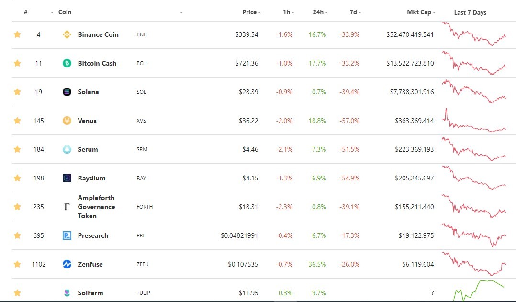Toggle the favorite star for Solana
The height and width of the screenshot is (302, 516).
(x=17, y=92)
